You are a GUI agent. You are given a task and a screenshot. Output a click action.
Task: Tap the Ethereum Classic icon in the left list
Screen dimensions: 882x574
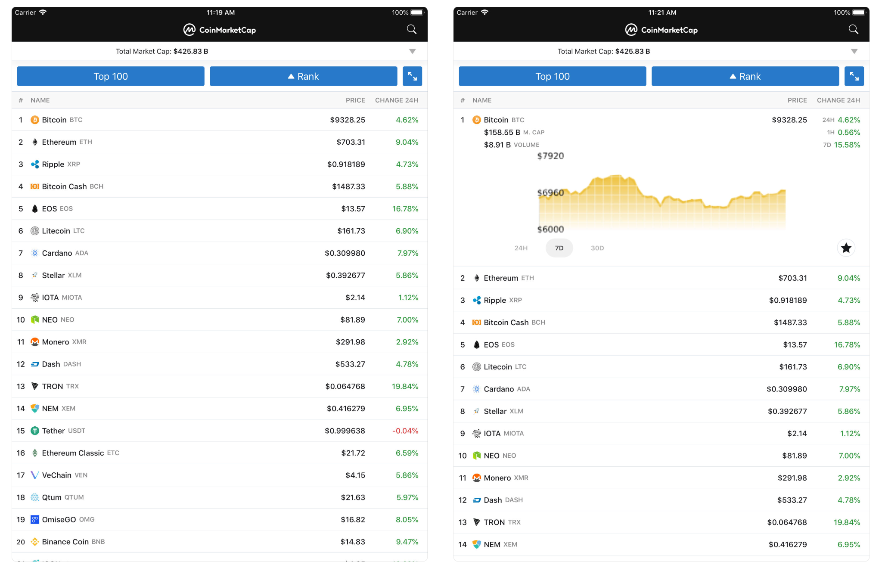tap(35, 453)
